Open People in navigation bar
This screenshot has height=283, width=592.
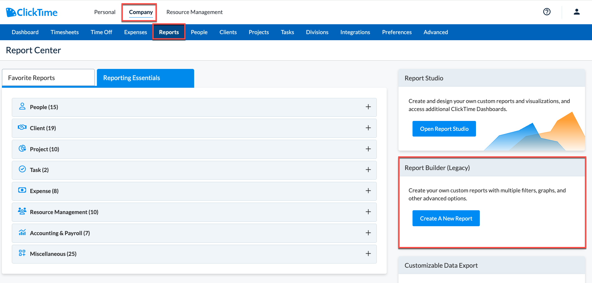point(199,32)
